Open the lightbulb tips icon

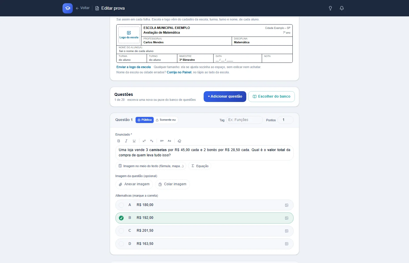(x=330, y=8)
